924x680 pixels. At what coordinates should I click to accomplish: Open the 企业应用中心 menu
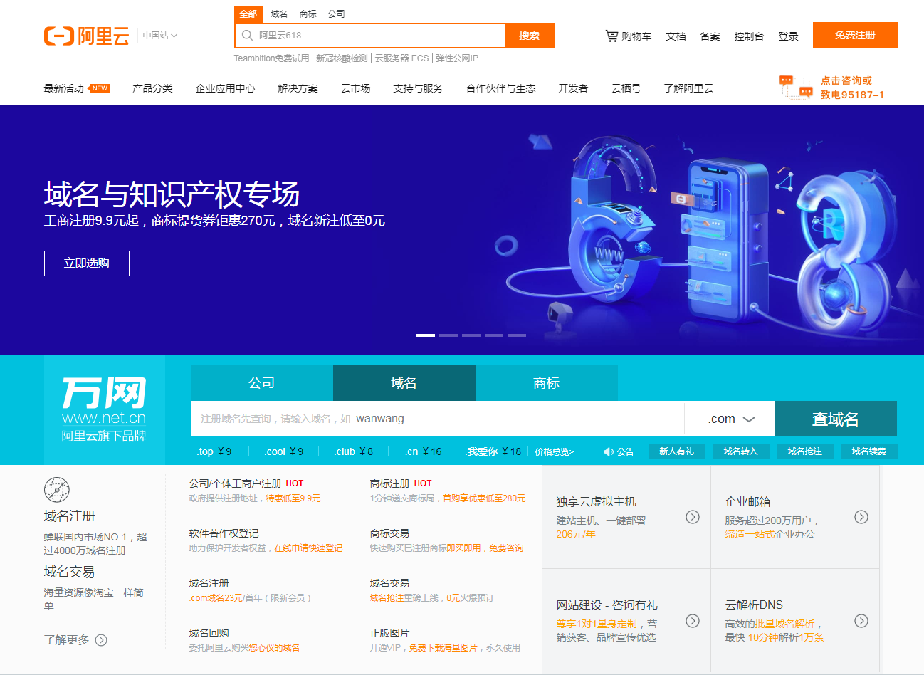click(x=225, y=88)
